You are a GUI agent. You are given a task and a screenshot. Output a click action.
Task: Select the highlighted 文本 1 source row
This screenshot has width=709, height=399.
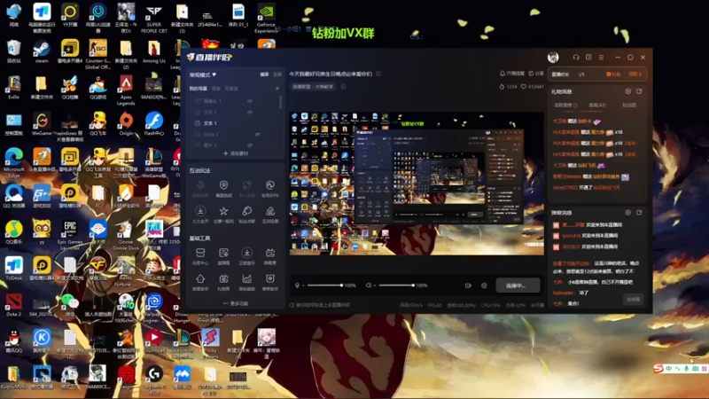coord(235,123)
